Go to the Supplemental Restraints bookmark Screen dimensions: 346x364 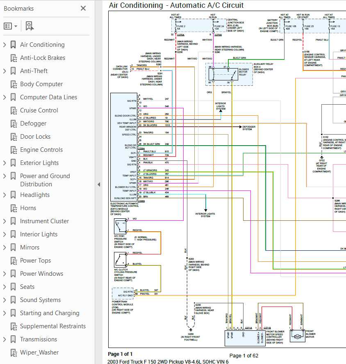click(x=53, y=326)
